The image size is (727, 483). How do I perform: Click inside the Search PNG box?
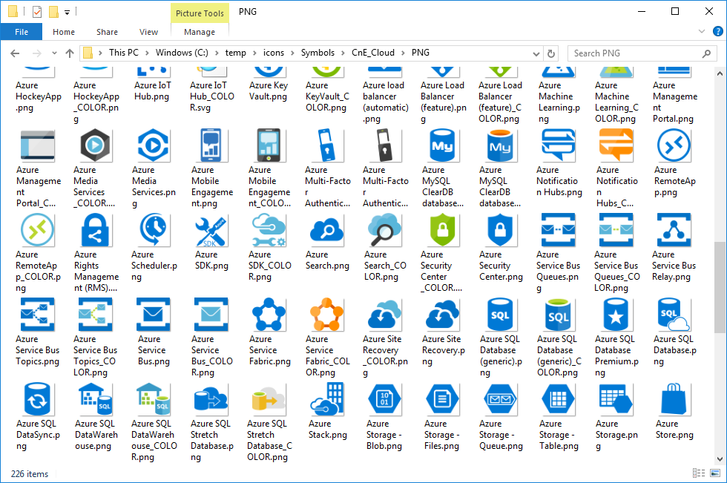tap(638, 53)
